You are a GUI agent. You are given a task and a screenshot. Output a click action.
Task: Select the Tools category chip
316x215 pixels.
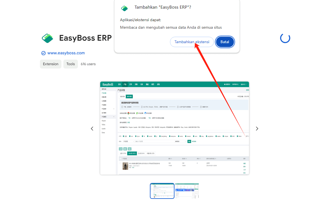click(x=71, y=64)
